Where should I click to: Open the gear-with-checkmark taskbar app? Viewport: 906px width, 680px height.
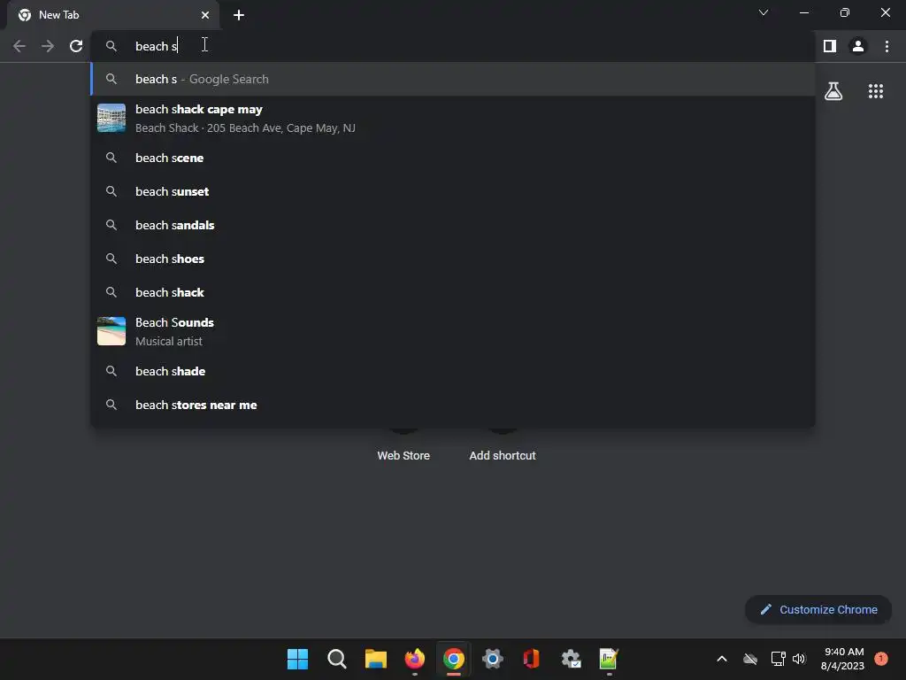click(x=571, y=659)
